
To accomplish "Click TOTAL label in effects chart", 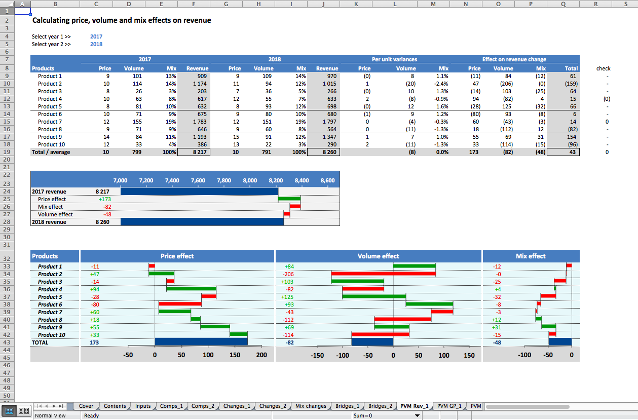I will point(40,342).
